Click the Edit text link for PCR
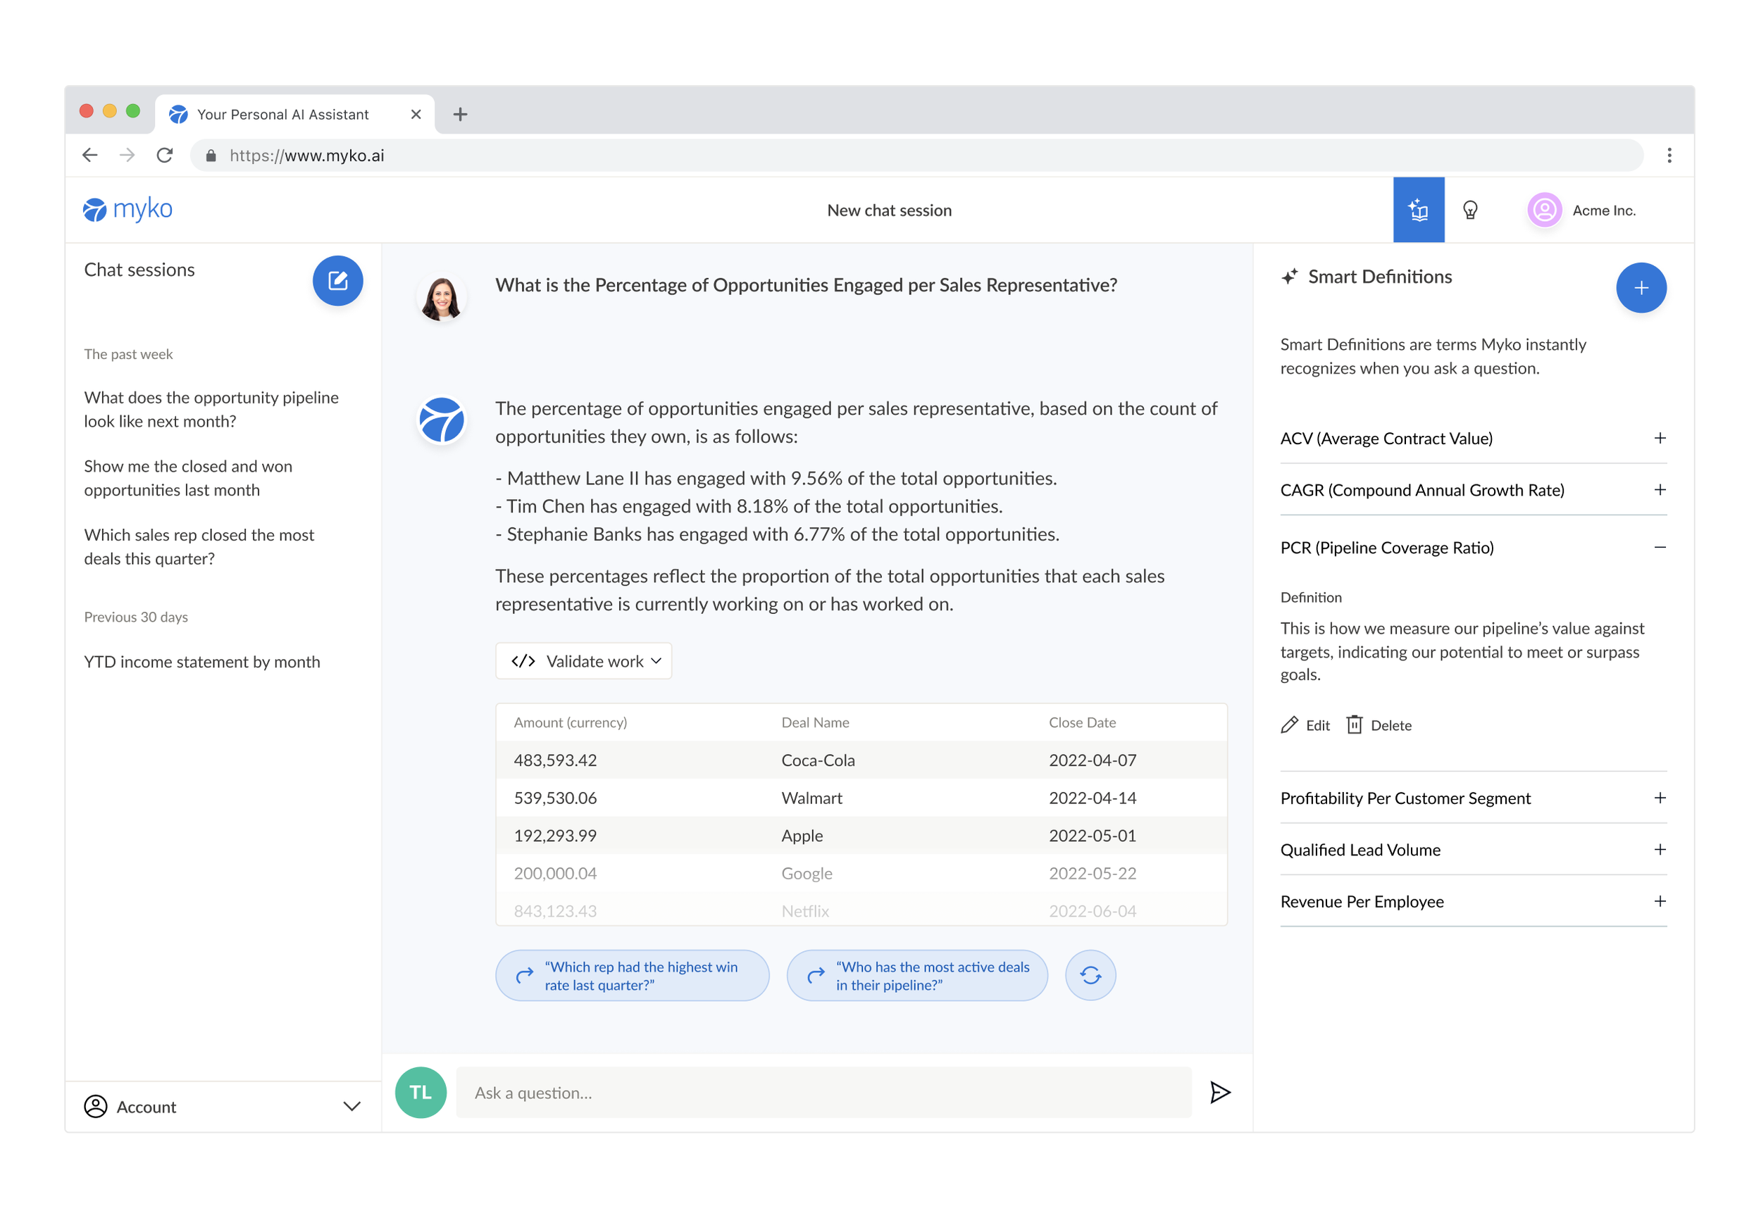 (x=1317, y=726)
